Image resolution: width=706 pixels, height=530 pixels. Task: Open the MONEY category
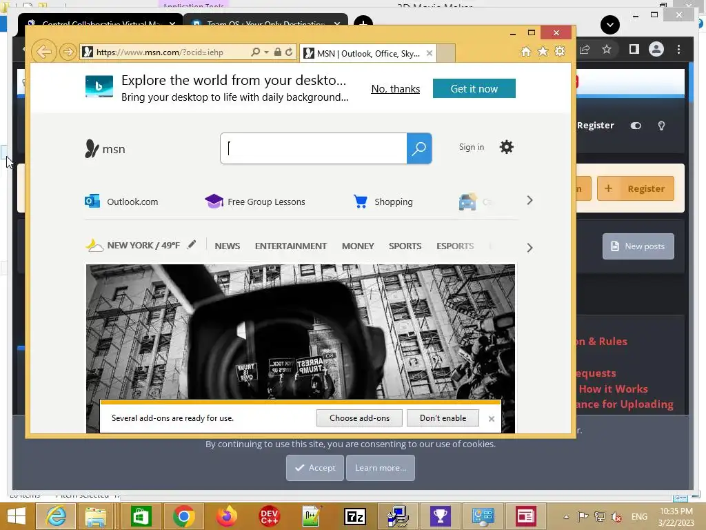click(x=358, y=246)
